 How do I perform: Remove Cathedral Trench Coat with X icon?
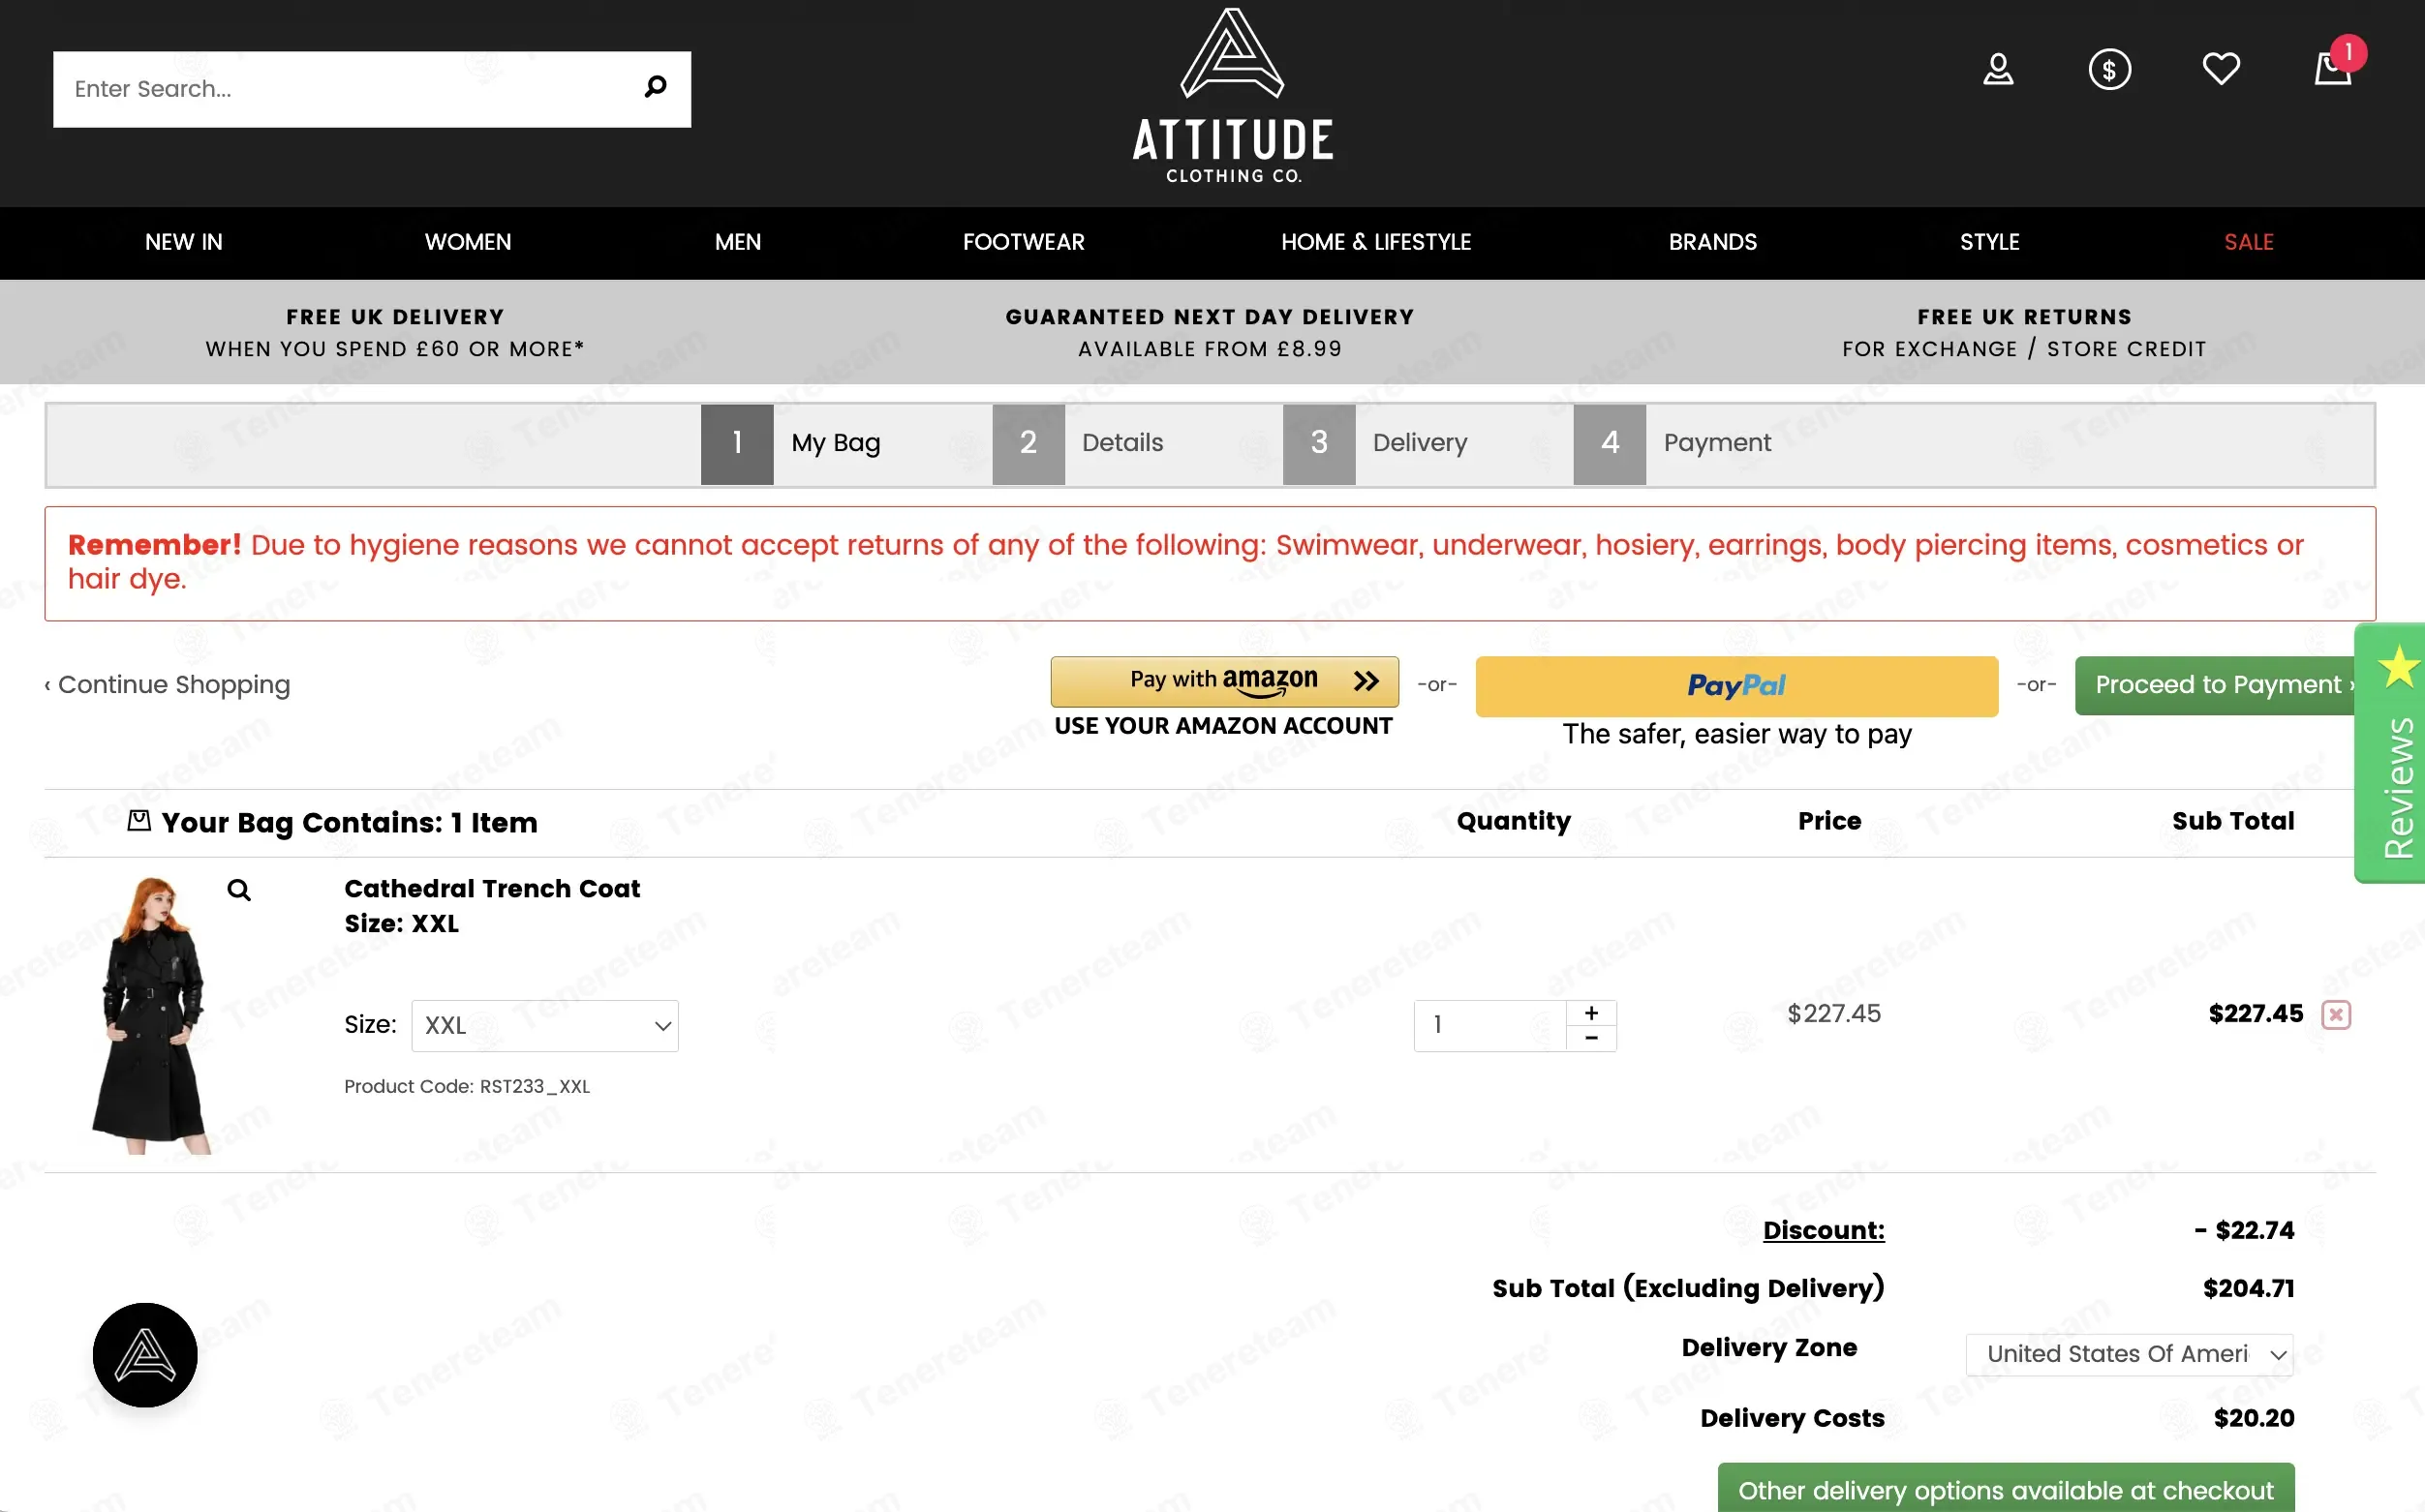coord(2336,1015)
